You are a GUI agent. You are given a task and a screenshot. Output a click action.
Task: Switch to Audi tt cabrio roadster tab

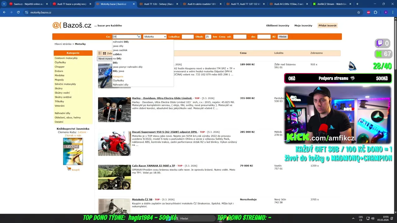202,4
